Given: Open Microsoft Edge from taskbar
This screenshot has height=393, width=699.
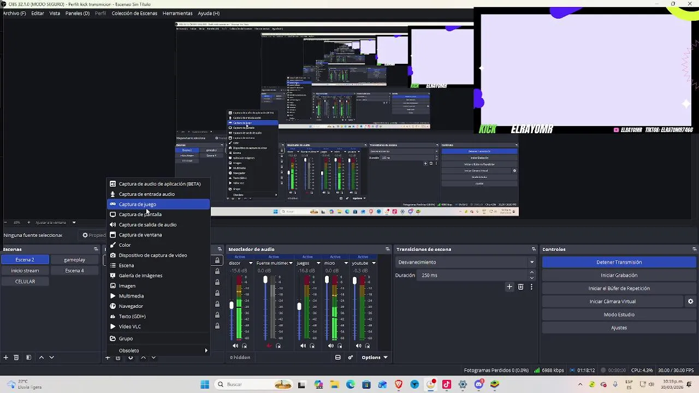Looking at the screenshot, I should point(350,384).
